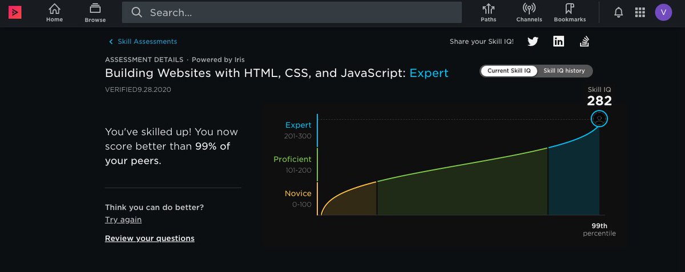Click the Pluralsight logo icon
The width and height of the screenshot is (685, 272).
15,12
